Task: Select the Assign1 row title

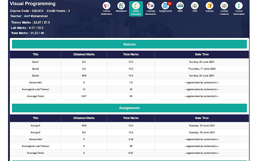Action: pyautogui.click(x=35, y=126)
